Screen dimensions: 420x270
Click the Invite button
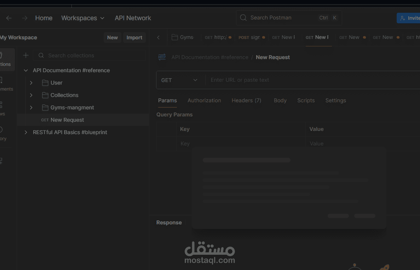click(x=409, y=18)
